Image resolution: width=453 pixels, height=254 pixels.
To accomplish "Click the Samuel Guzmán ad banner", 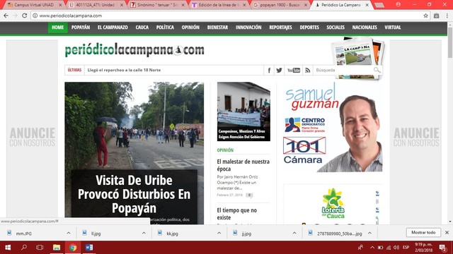I will coord(333,127).
